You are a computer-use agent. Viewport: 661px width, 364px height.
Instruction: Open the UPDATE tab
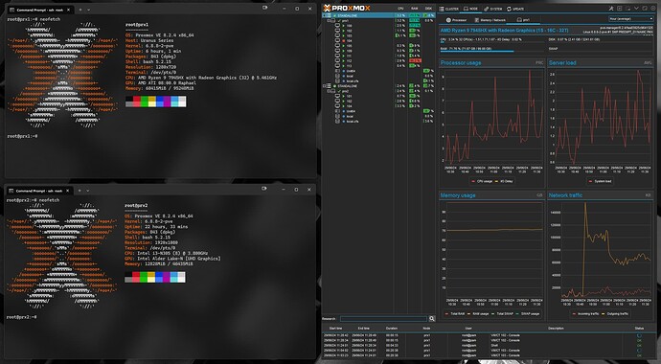[x=515, y=9]
